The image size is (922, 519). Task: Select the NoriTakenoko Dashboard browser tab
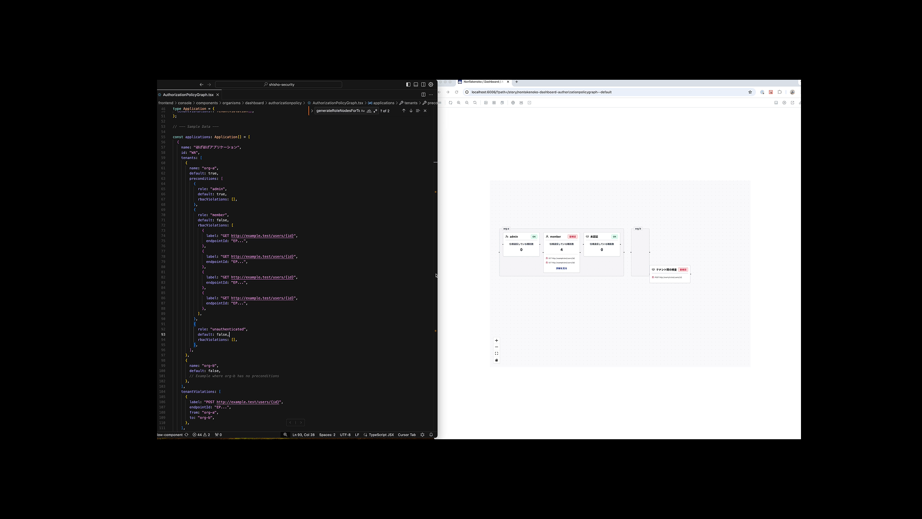point(484,82)
